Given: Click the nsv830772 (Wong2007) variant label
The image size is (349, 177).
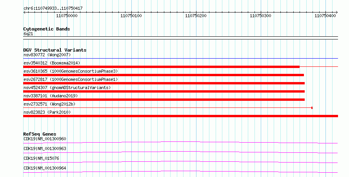Looking at the screenshot, I should tap(47, 55).
